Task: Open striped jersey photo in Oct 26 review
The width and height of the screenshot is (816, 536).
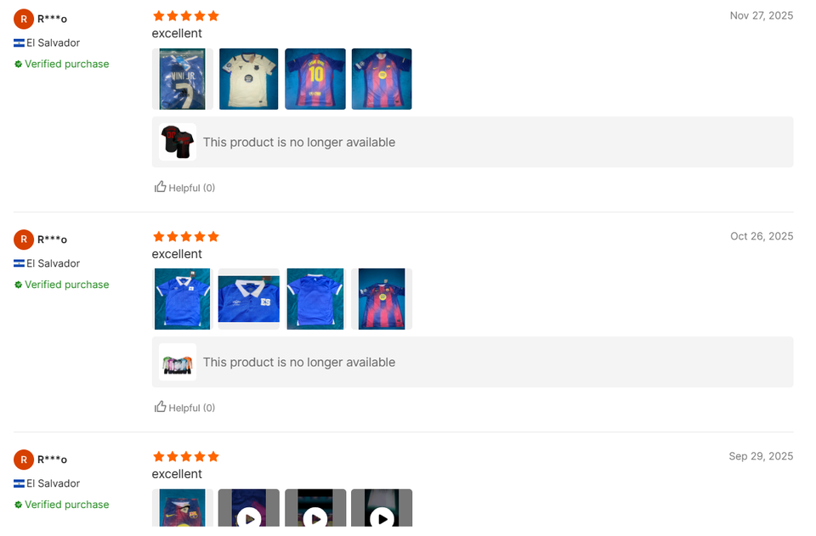Action: click(x=382, y=299)
